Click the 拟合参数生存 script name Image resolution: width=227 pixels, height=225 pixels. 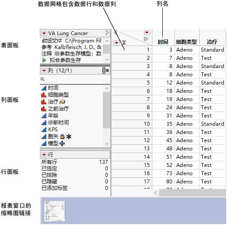[65, 60]
